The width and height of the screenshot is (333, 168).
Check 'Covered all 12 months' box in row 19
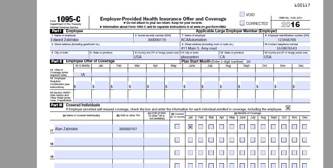(177, 153)
